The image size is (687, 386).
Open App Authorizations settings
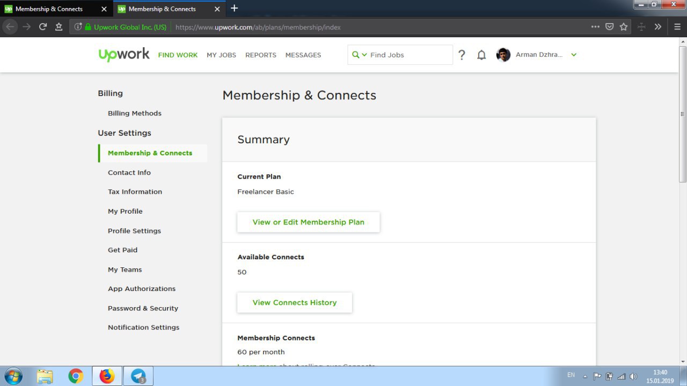point(142,289)
